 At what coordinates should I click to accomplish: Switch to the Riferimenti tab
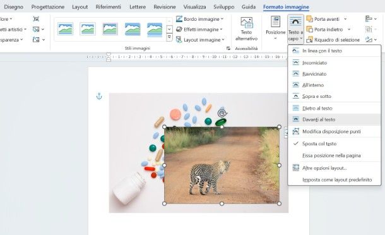coord(109,7)
